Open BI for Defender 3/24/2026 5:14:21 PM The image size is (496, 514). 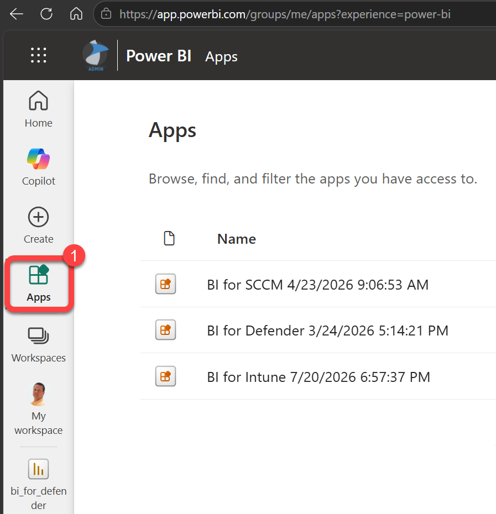327,331
